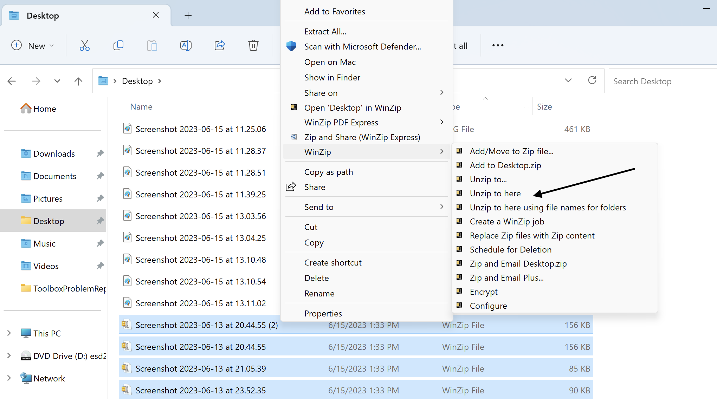Select 'Add/Move to Zip file...'
The height and width of the screenshot is (399, 717).
point(511,151)
